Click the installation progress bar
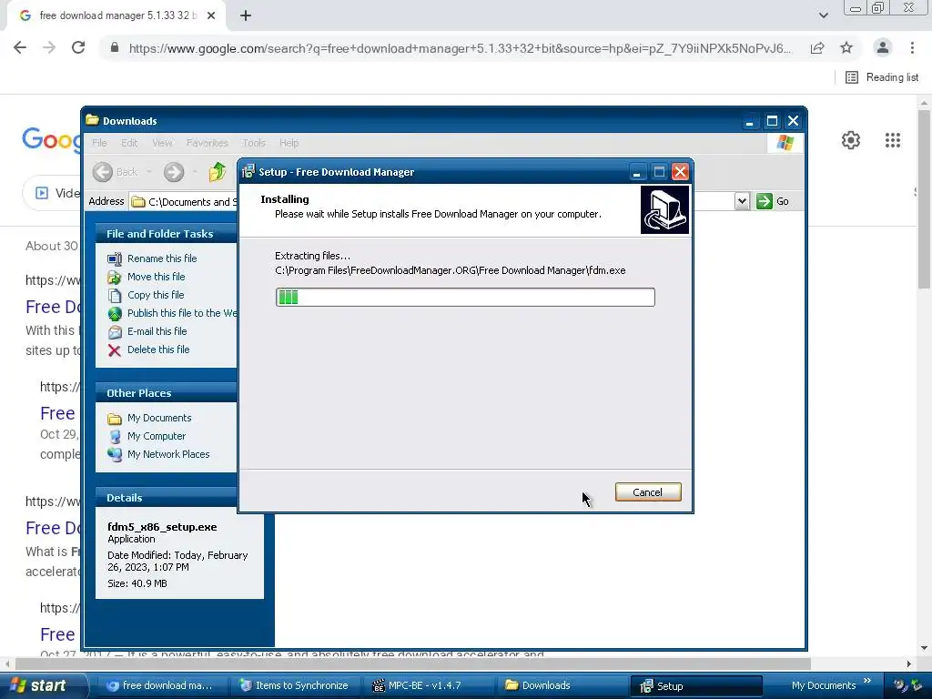Image resolution: width=932 pixels, height=699 pixels. coord(465,298)
